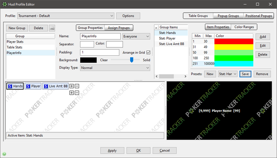
Task: Switch to Positional Popups tab
Action: point(259,16)
